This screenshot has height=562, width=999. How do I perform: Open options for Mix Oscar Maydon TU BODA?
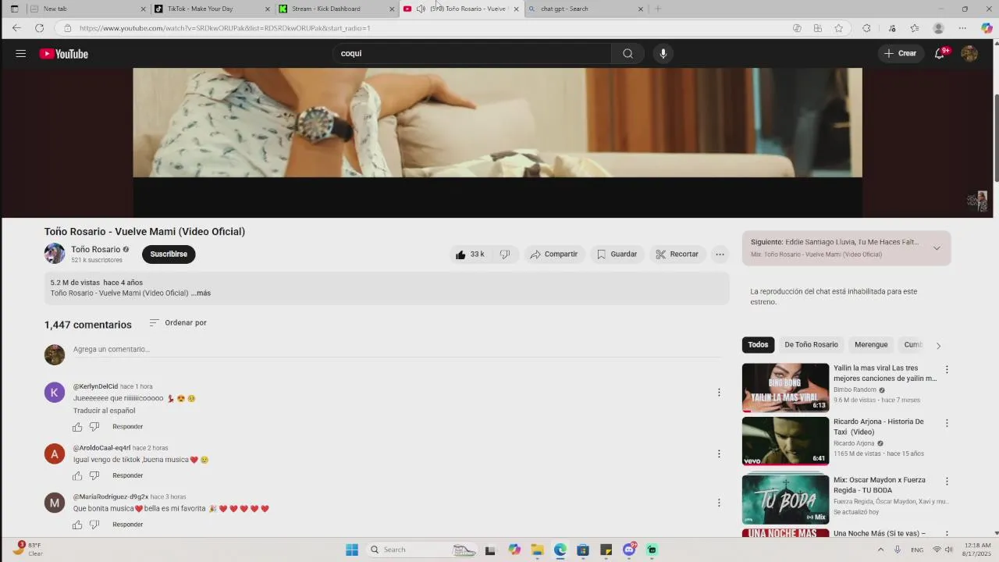tap(947, 482)
